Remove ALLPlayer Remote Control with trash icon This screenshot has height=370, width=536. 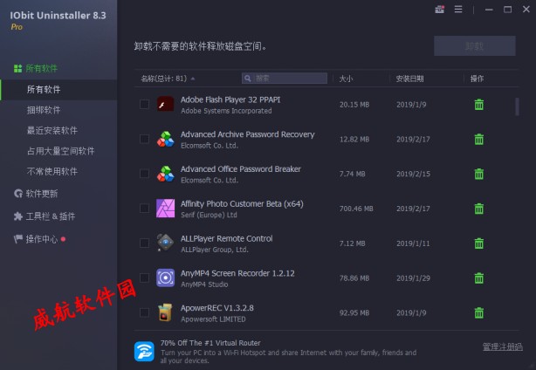479,243
